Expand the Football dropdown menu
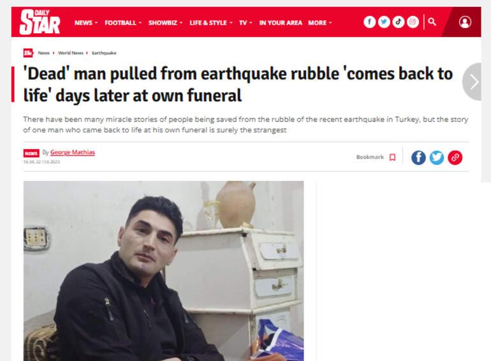Screen dimensions: 491x361 point(123,23)
